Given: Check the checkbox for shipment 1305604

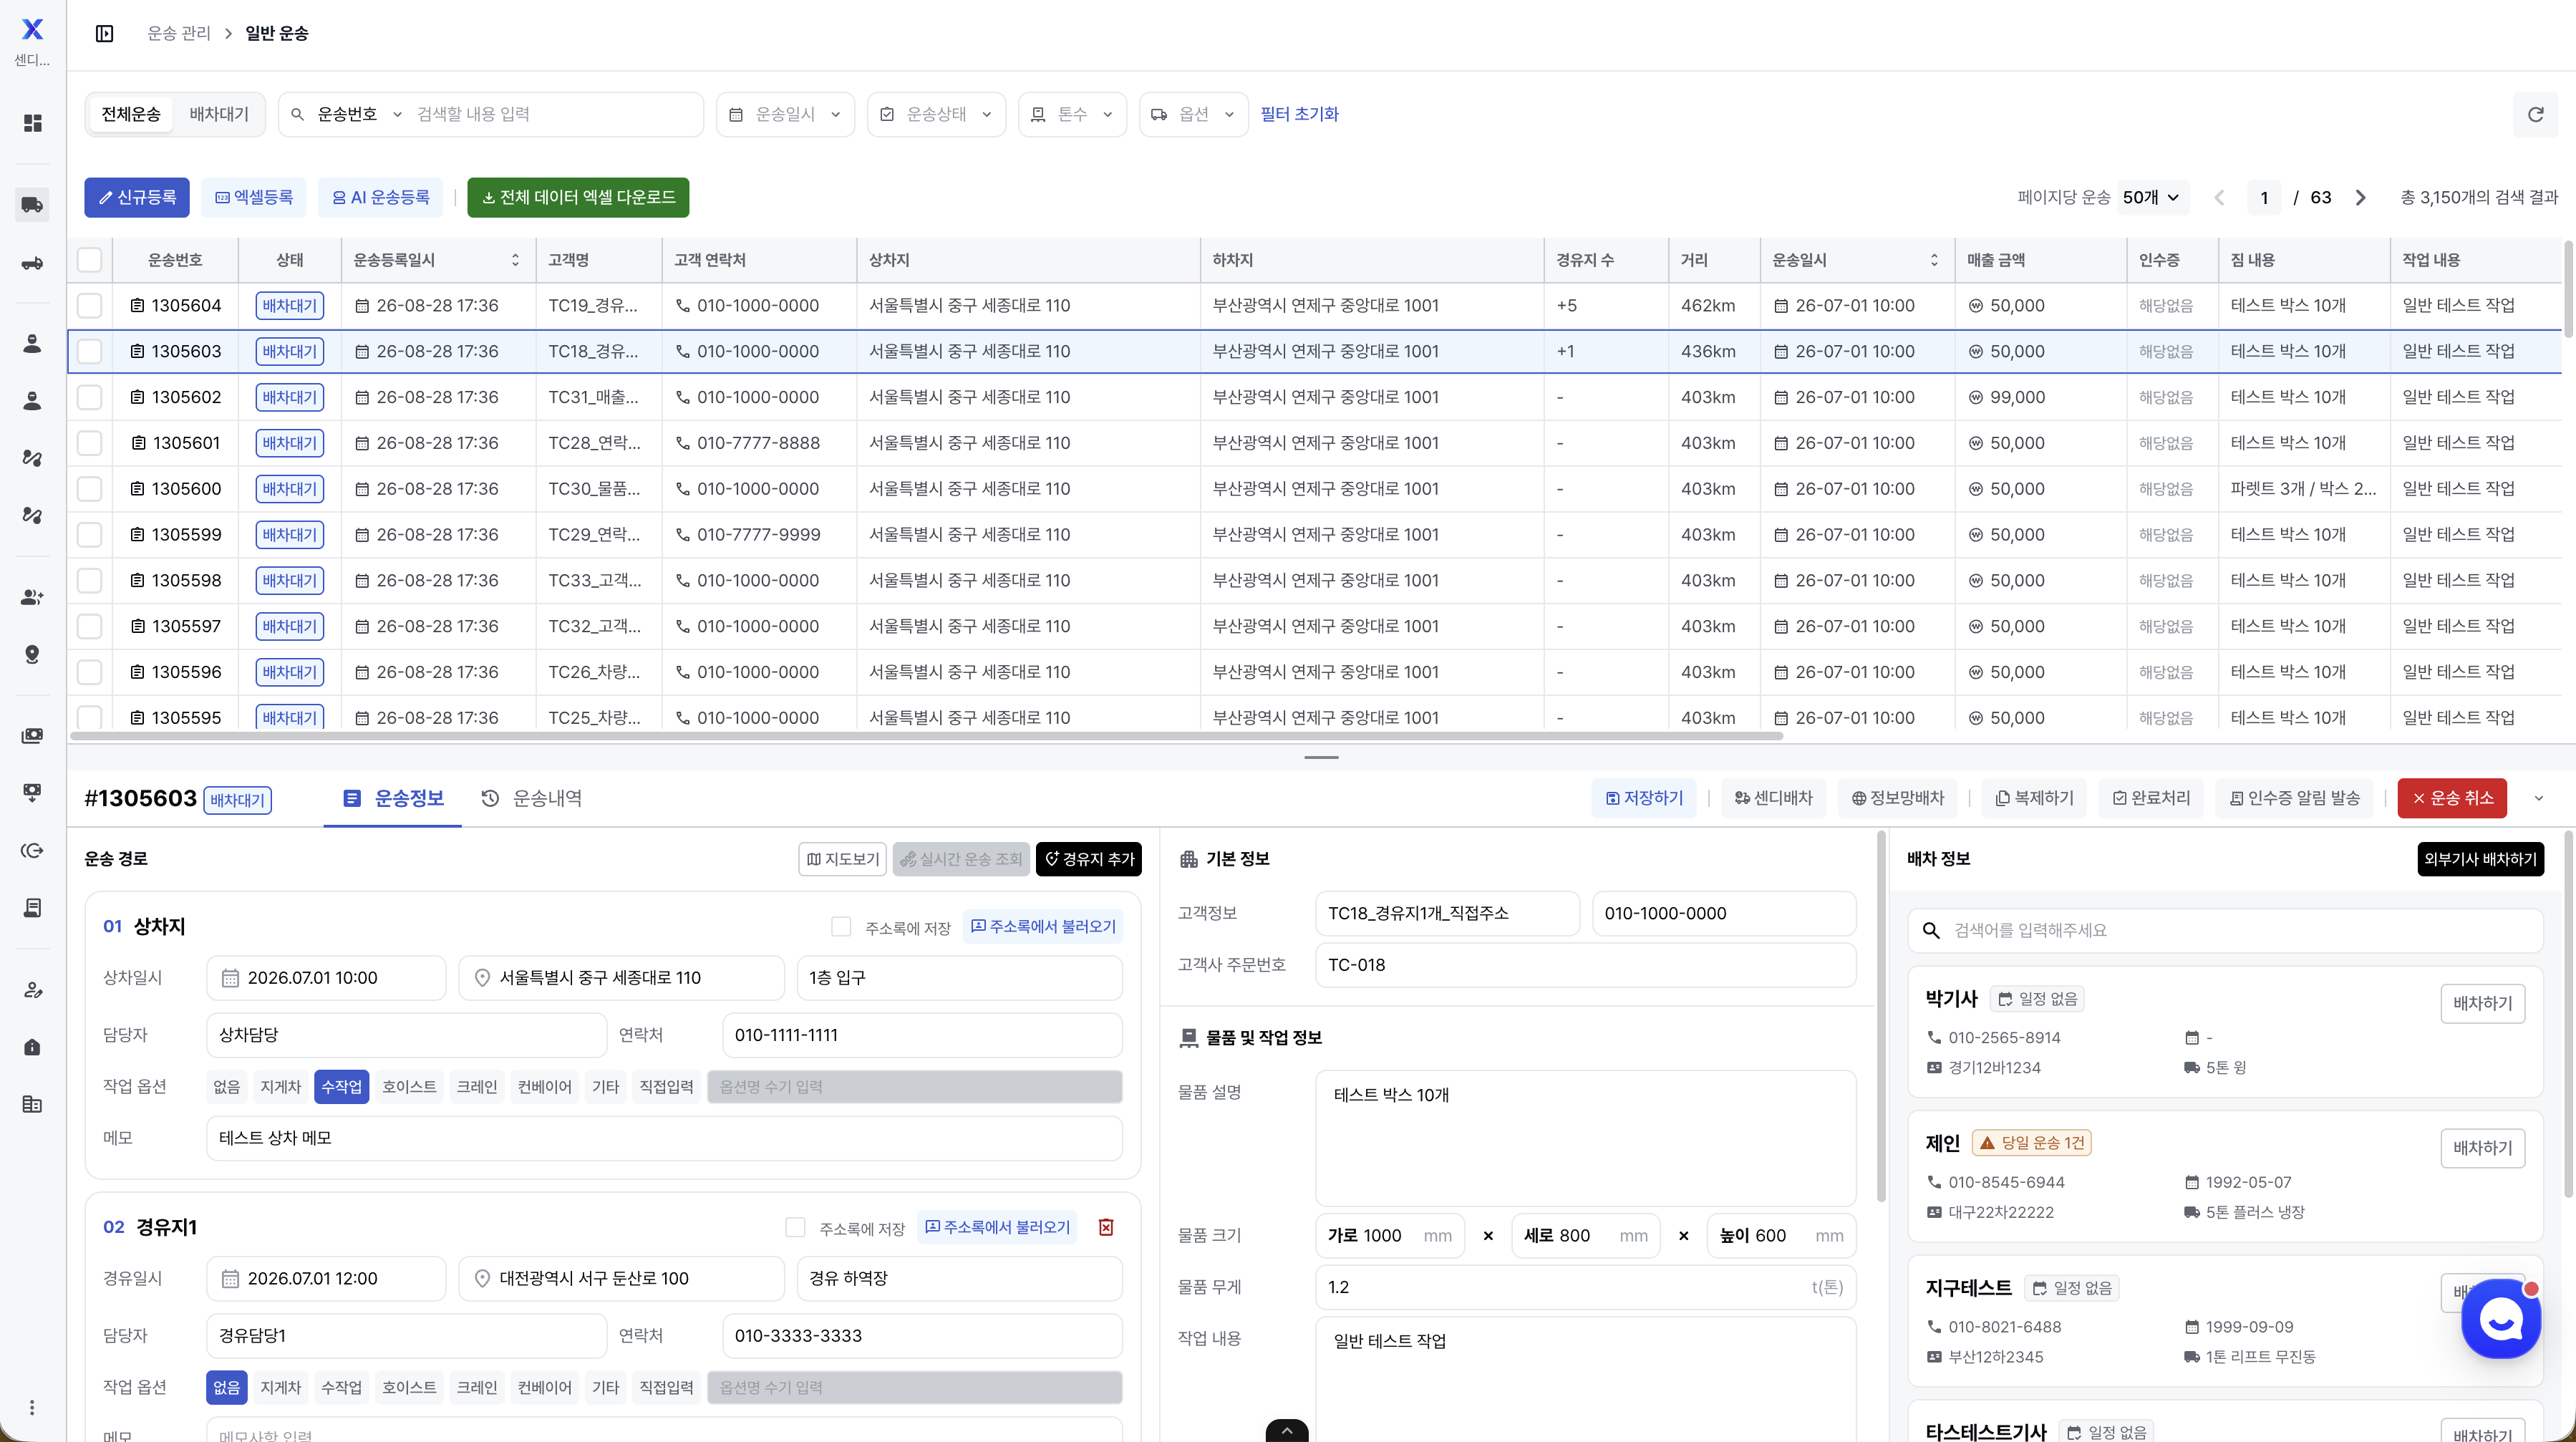Looking at the screenshot, I should pos(90,306).
